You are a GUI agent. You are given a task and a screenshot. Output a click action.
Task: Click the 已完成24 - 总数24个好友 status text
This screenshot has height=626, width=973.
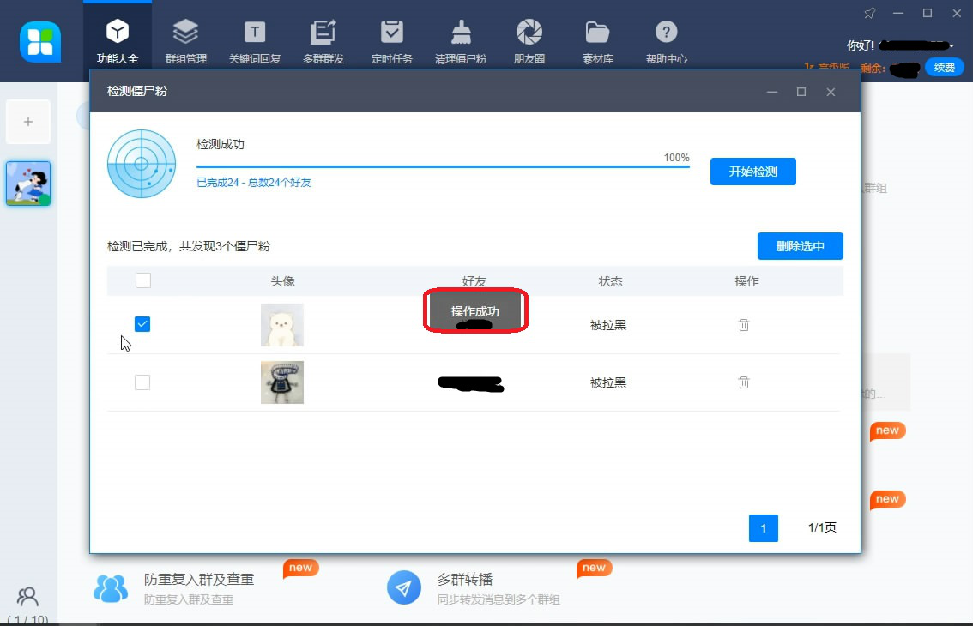coord(254,183)
